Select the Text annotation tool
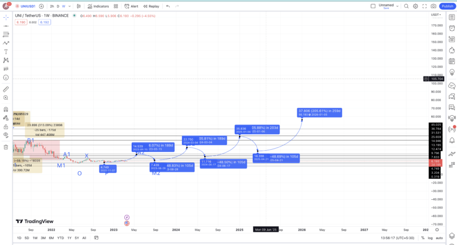The height and width of the screenshot is (245, 457). (x=5, y=52)
